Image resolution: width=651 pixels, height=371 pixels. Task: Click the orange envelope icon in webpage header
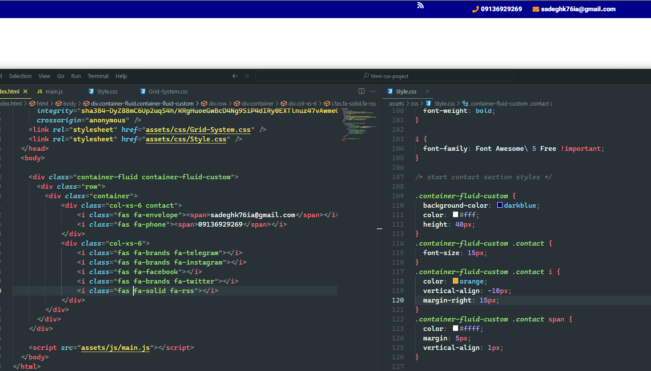[x=536, y=9]
